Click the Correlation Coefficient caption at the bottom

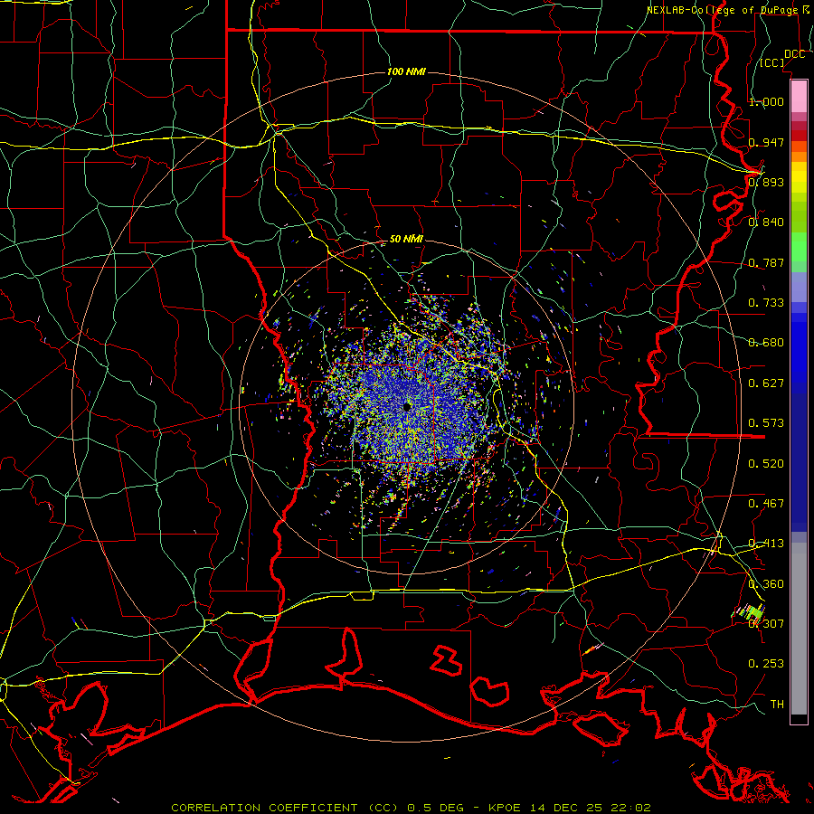[x=411, y=808]
